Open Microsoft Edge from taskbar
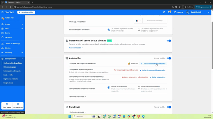 pyautogui.click(x=143, y=116)
